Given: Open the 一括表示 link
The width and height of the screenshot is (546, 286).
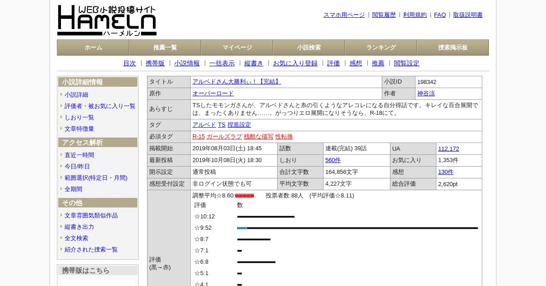Looking at the screenshot, I should (222, 64).
